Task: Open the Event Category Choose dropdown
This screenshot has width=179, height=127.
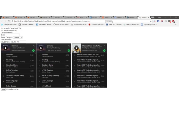Action: click(18, 37)
